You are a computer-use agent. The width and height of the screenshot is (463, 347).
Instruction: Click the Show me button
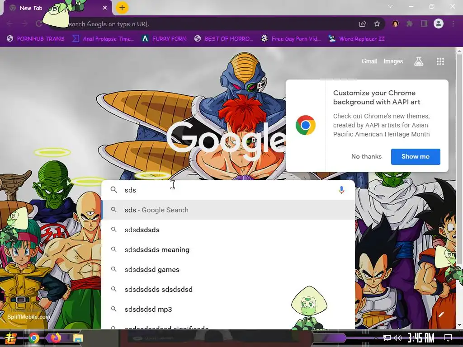416,157
